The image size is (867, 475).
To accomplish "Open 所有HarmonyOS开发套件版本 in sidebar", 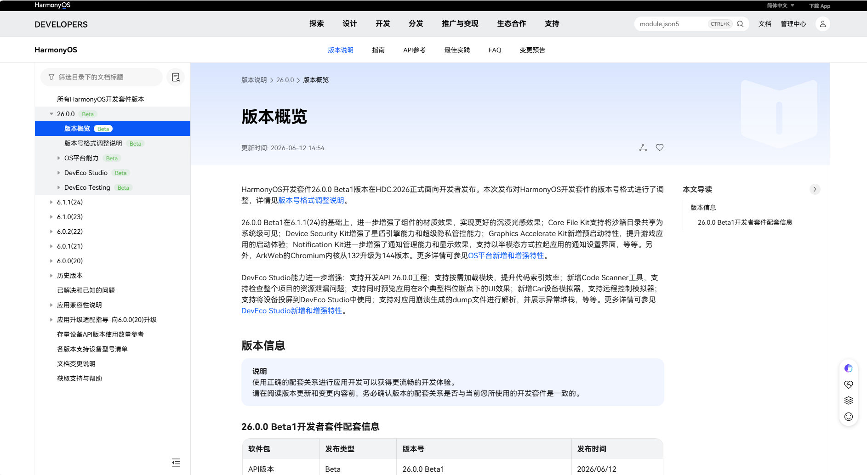I will point(101,99).
